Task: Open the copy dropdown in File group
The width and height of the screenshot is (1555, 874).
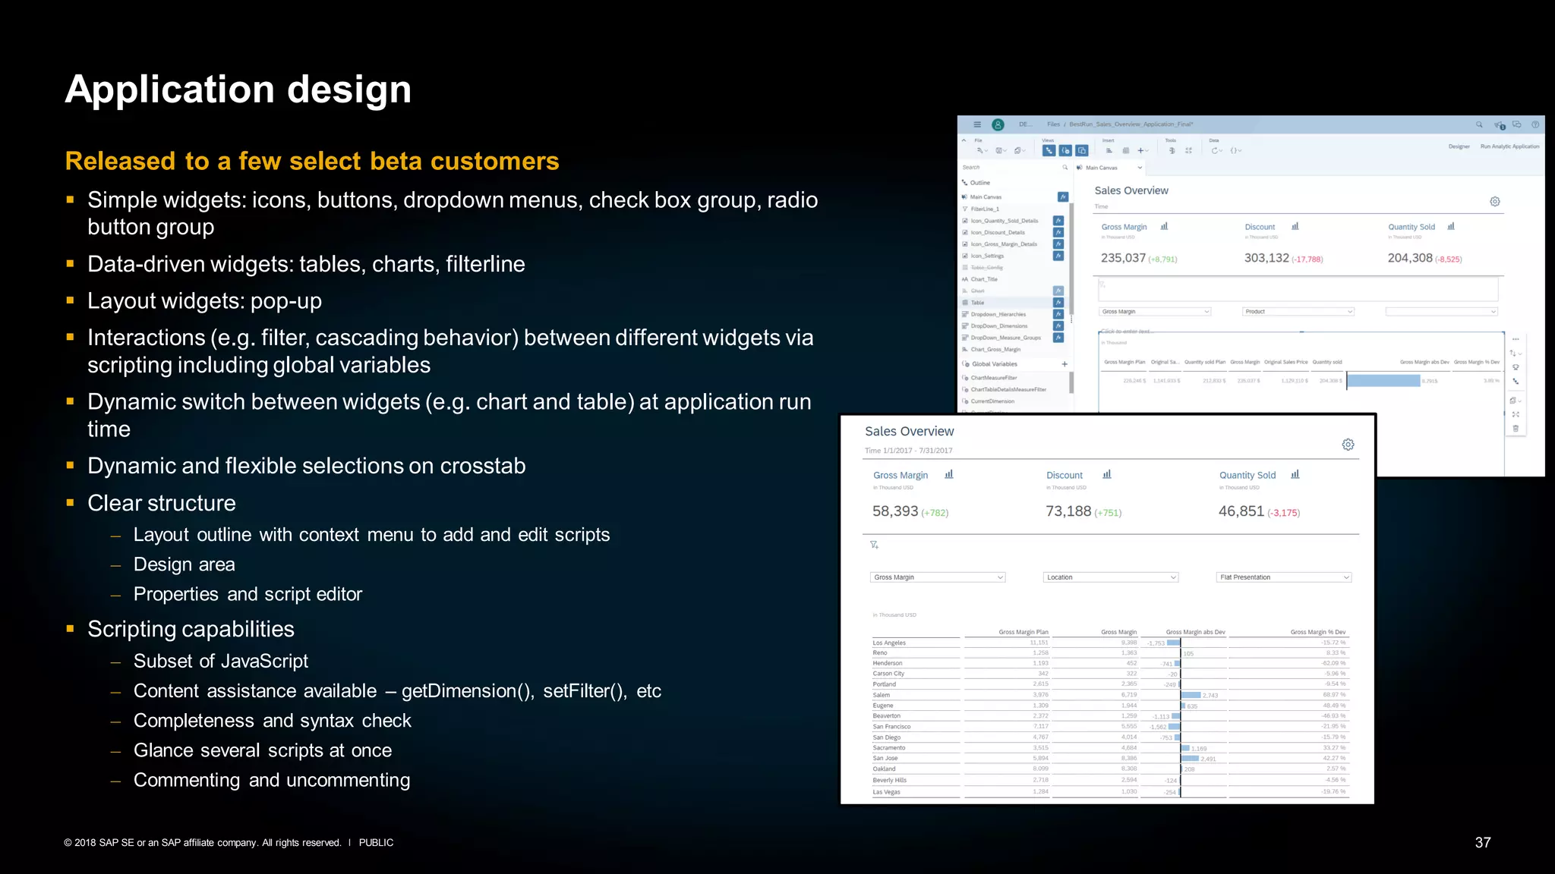Action: click(x=1021, y=150)
